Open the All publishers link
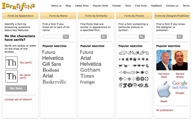 [164, 110]
